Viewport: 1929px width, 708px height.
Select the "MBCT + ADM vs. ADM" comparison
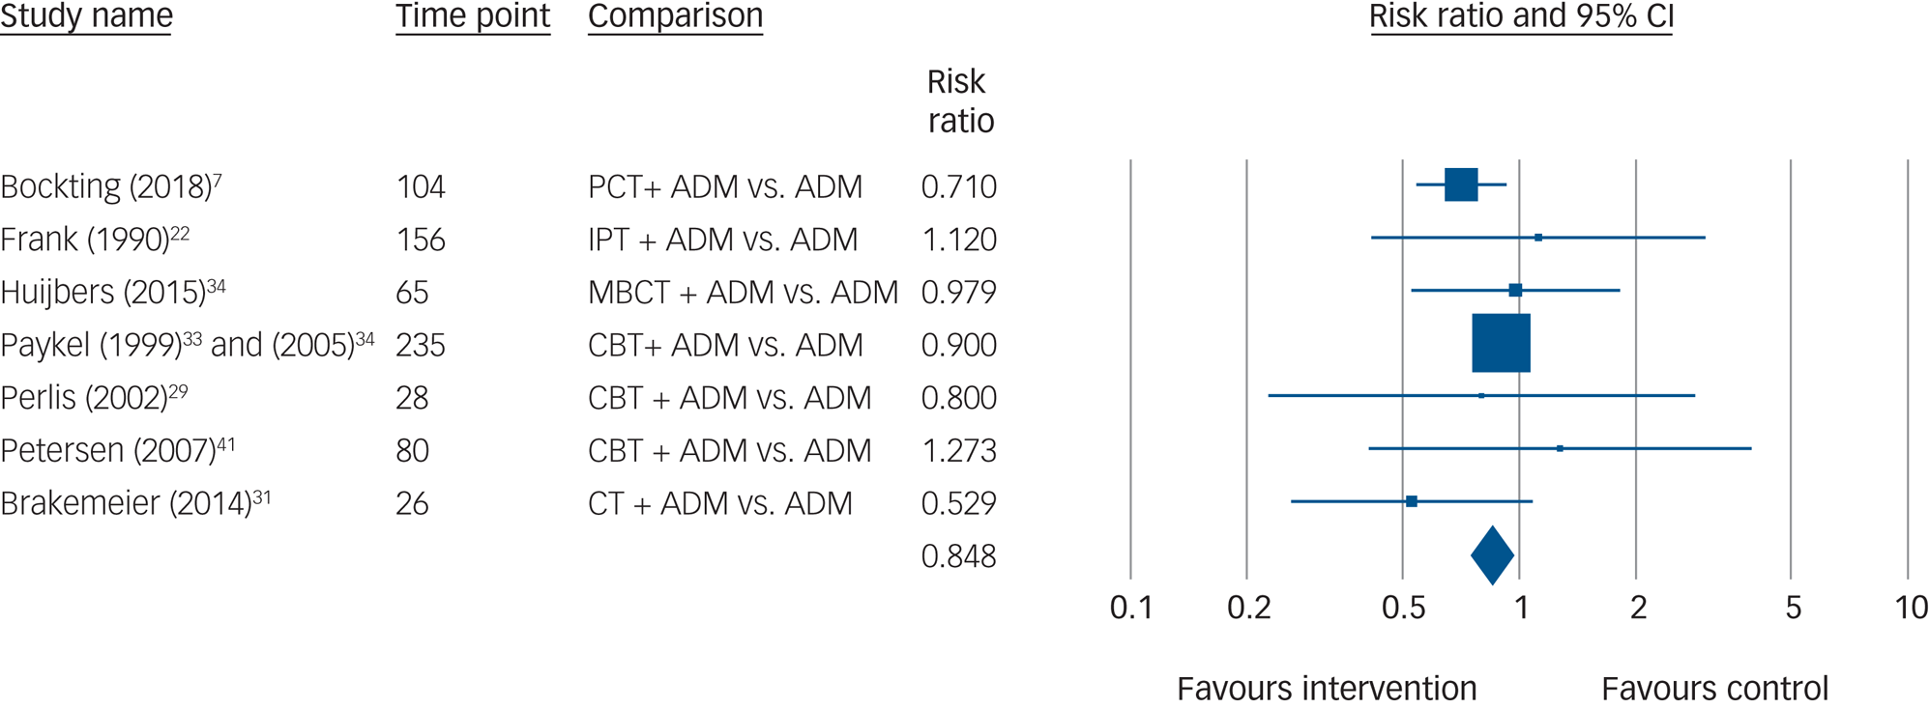743,293
